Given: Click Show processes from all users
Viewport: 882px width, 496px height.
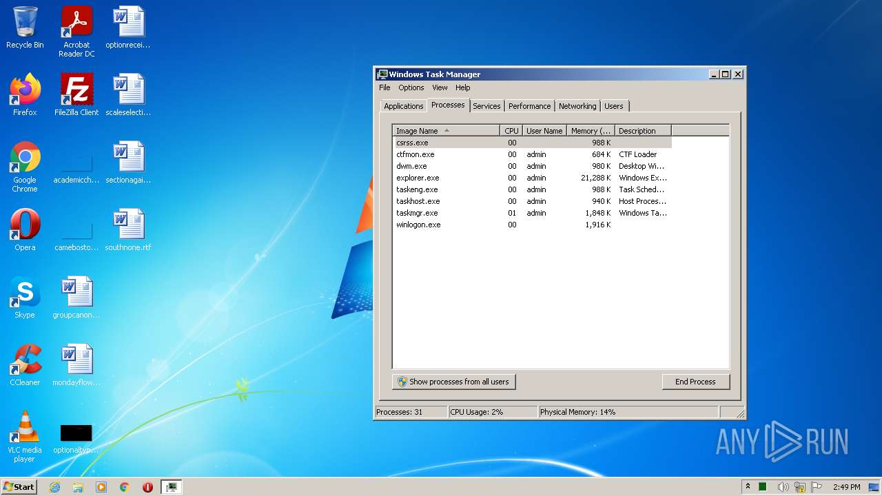Looking at the screenshot, I should [x=453, y=382].
